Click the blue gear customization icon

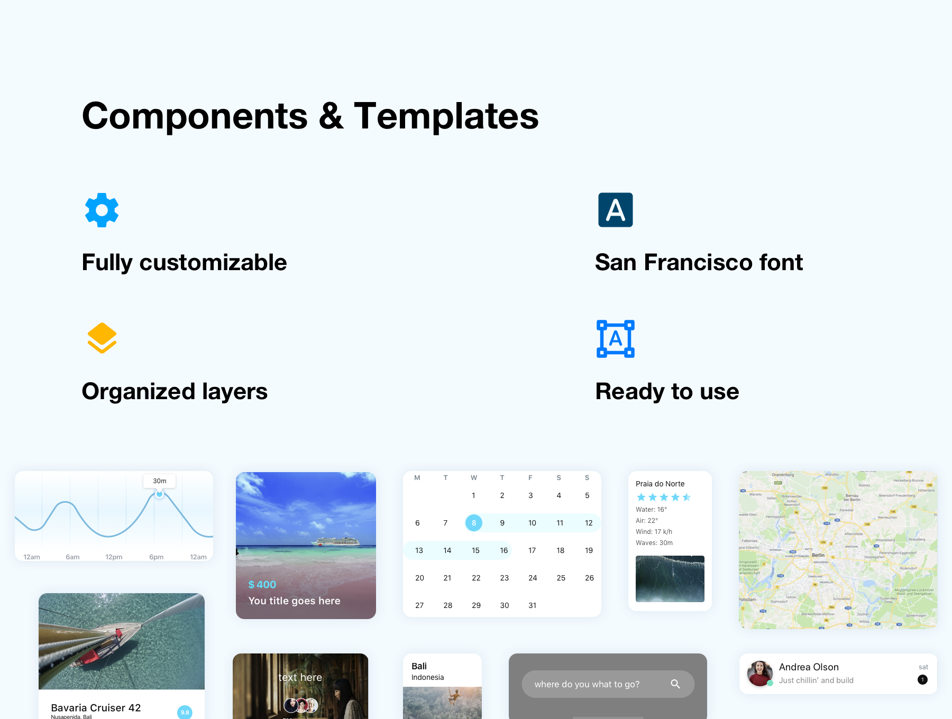click(102, 210)
